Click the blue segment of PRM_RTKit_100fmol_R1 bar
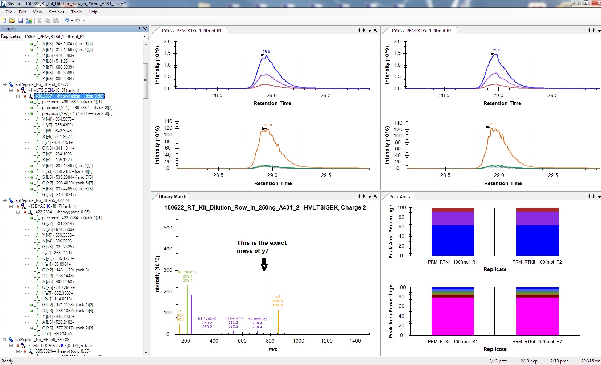The height and width of the screenshot is (365, 601). (x=453, y=240)
